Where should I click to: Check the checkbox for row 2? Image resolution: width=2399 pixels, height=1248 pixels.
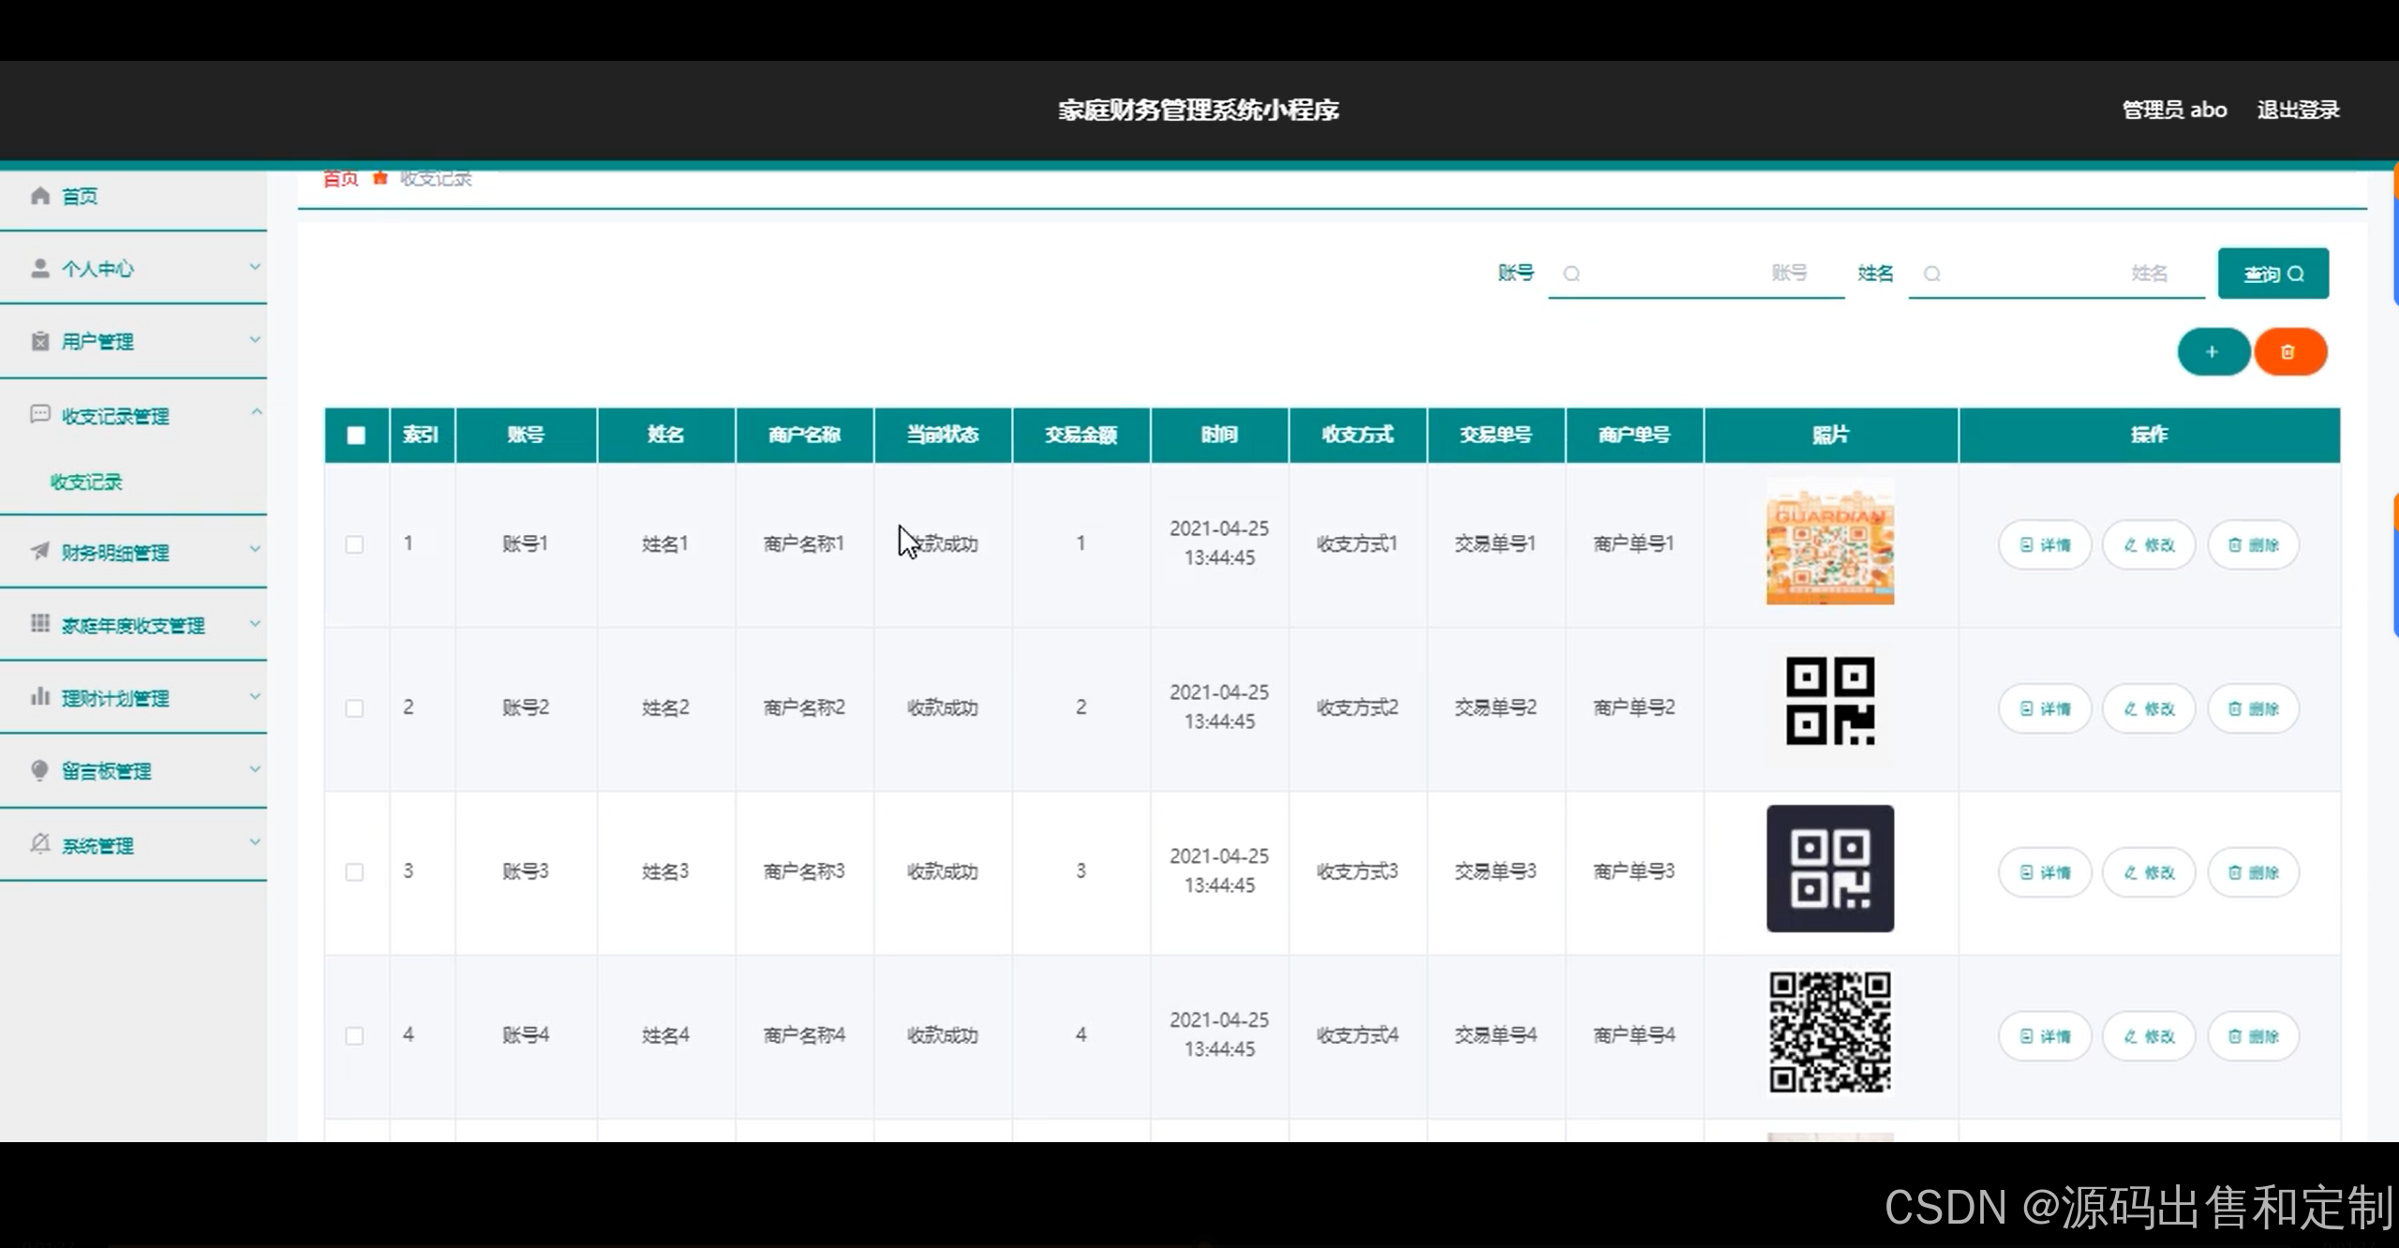coord(354,708)
